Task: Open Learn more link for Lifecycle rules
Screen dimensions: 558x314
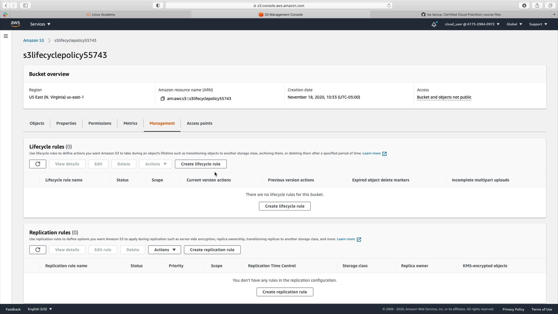Action: [x=374, y=153]
